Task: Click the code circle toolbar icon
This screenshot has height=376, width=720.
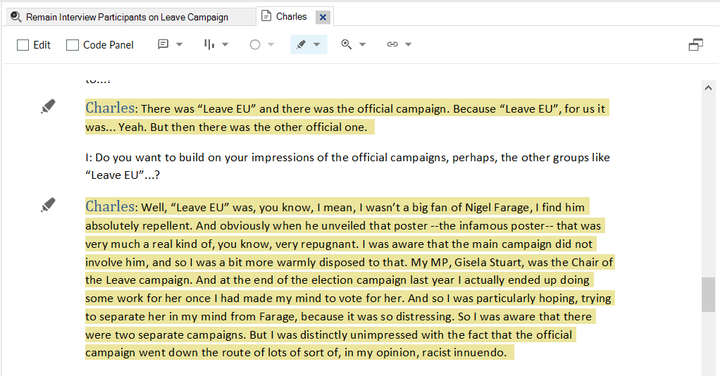Action: pos(255,44)
